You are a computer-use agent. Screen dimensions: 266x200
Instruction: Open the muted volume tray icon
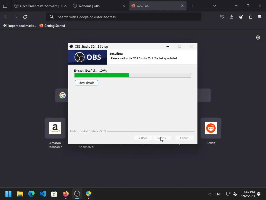(x=235, y=194)
